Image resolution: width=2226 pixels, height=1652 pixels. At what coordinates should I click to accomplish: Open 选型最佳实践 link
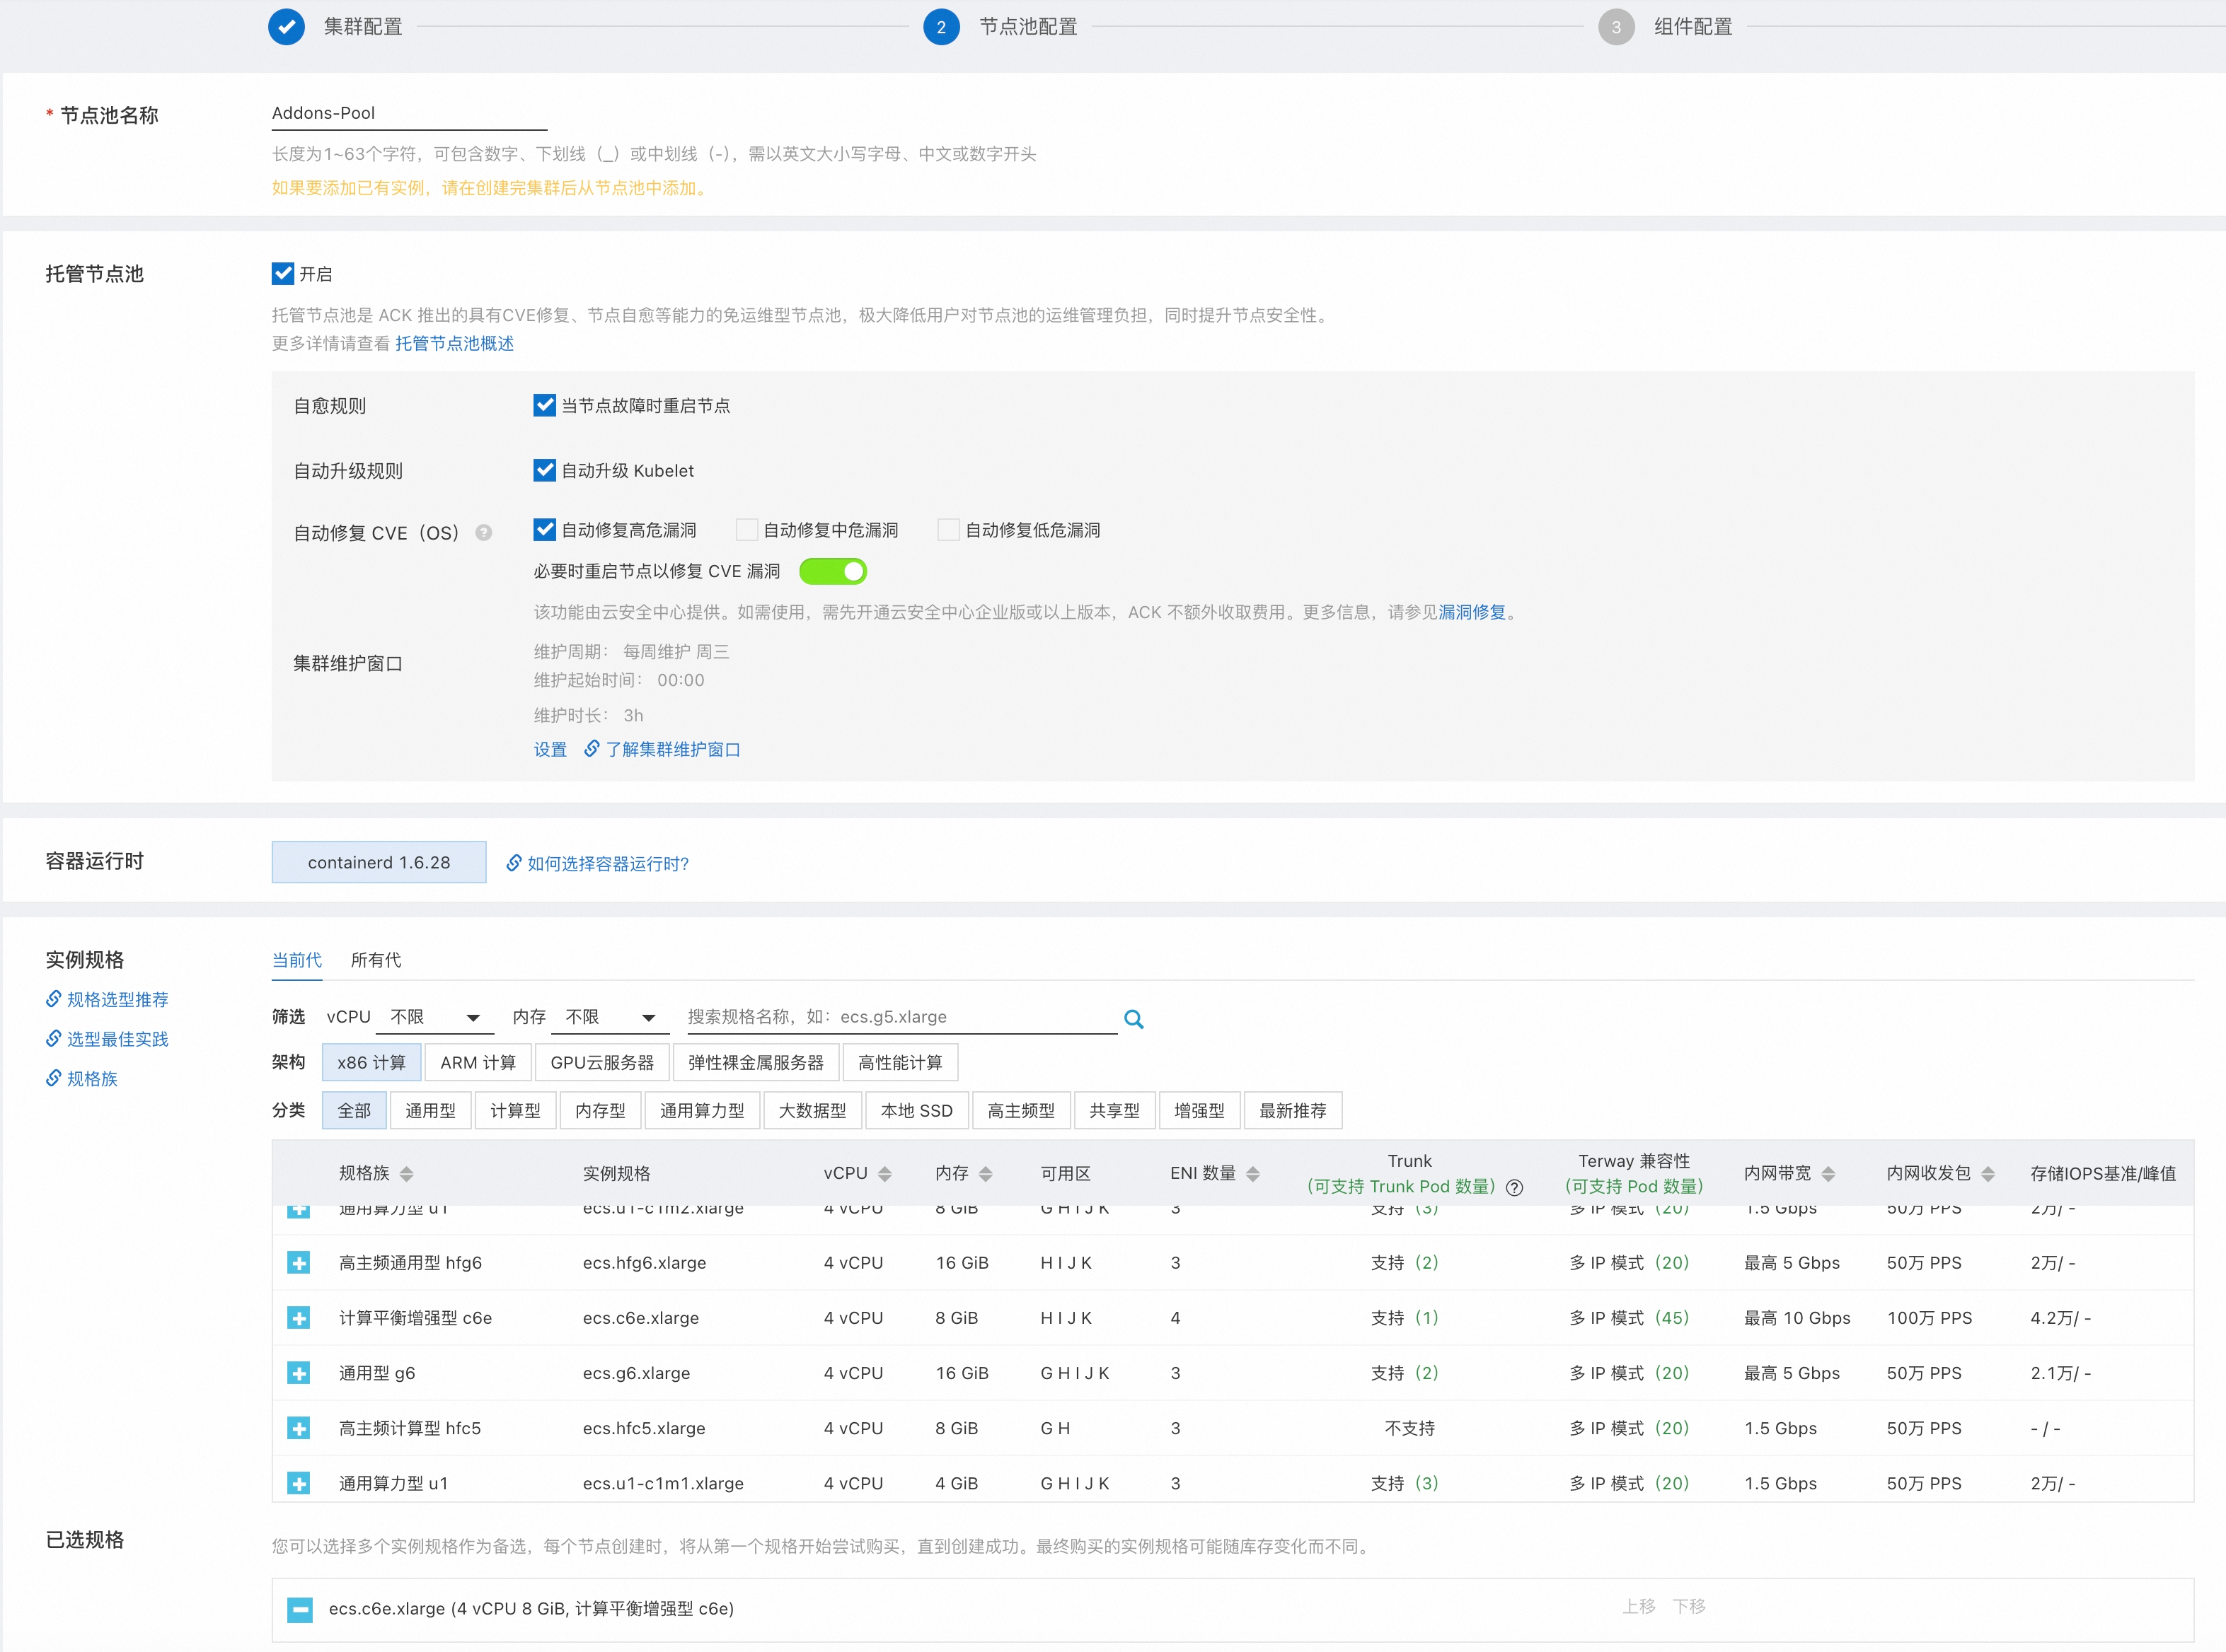[117, 1039]
